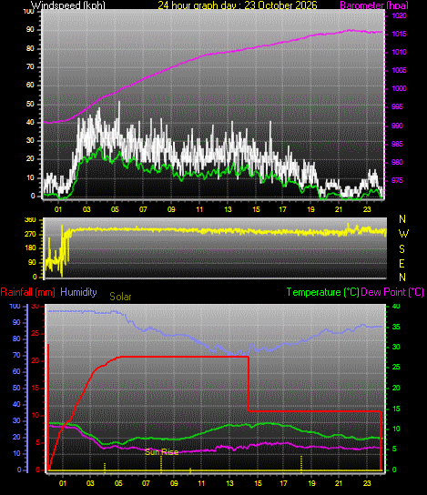
Task: Click hour 09 under the windspeed graph
Action: tap(171, 209)
